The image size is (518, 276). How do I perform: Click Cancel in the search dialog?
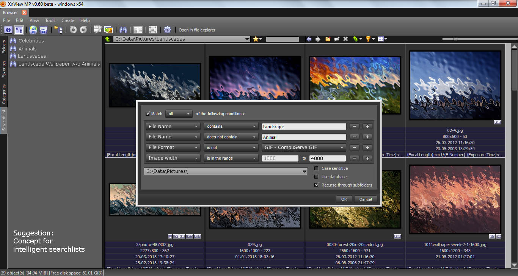366,199
